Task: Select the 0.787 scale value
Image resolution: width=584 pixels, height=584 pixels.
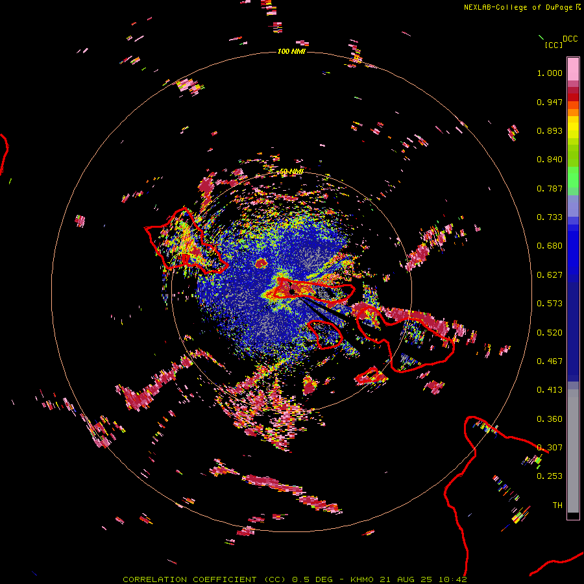Action: click(x=550, y=188)
